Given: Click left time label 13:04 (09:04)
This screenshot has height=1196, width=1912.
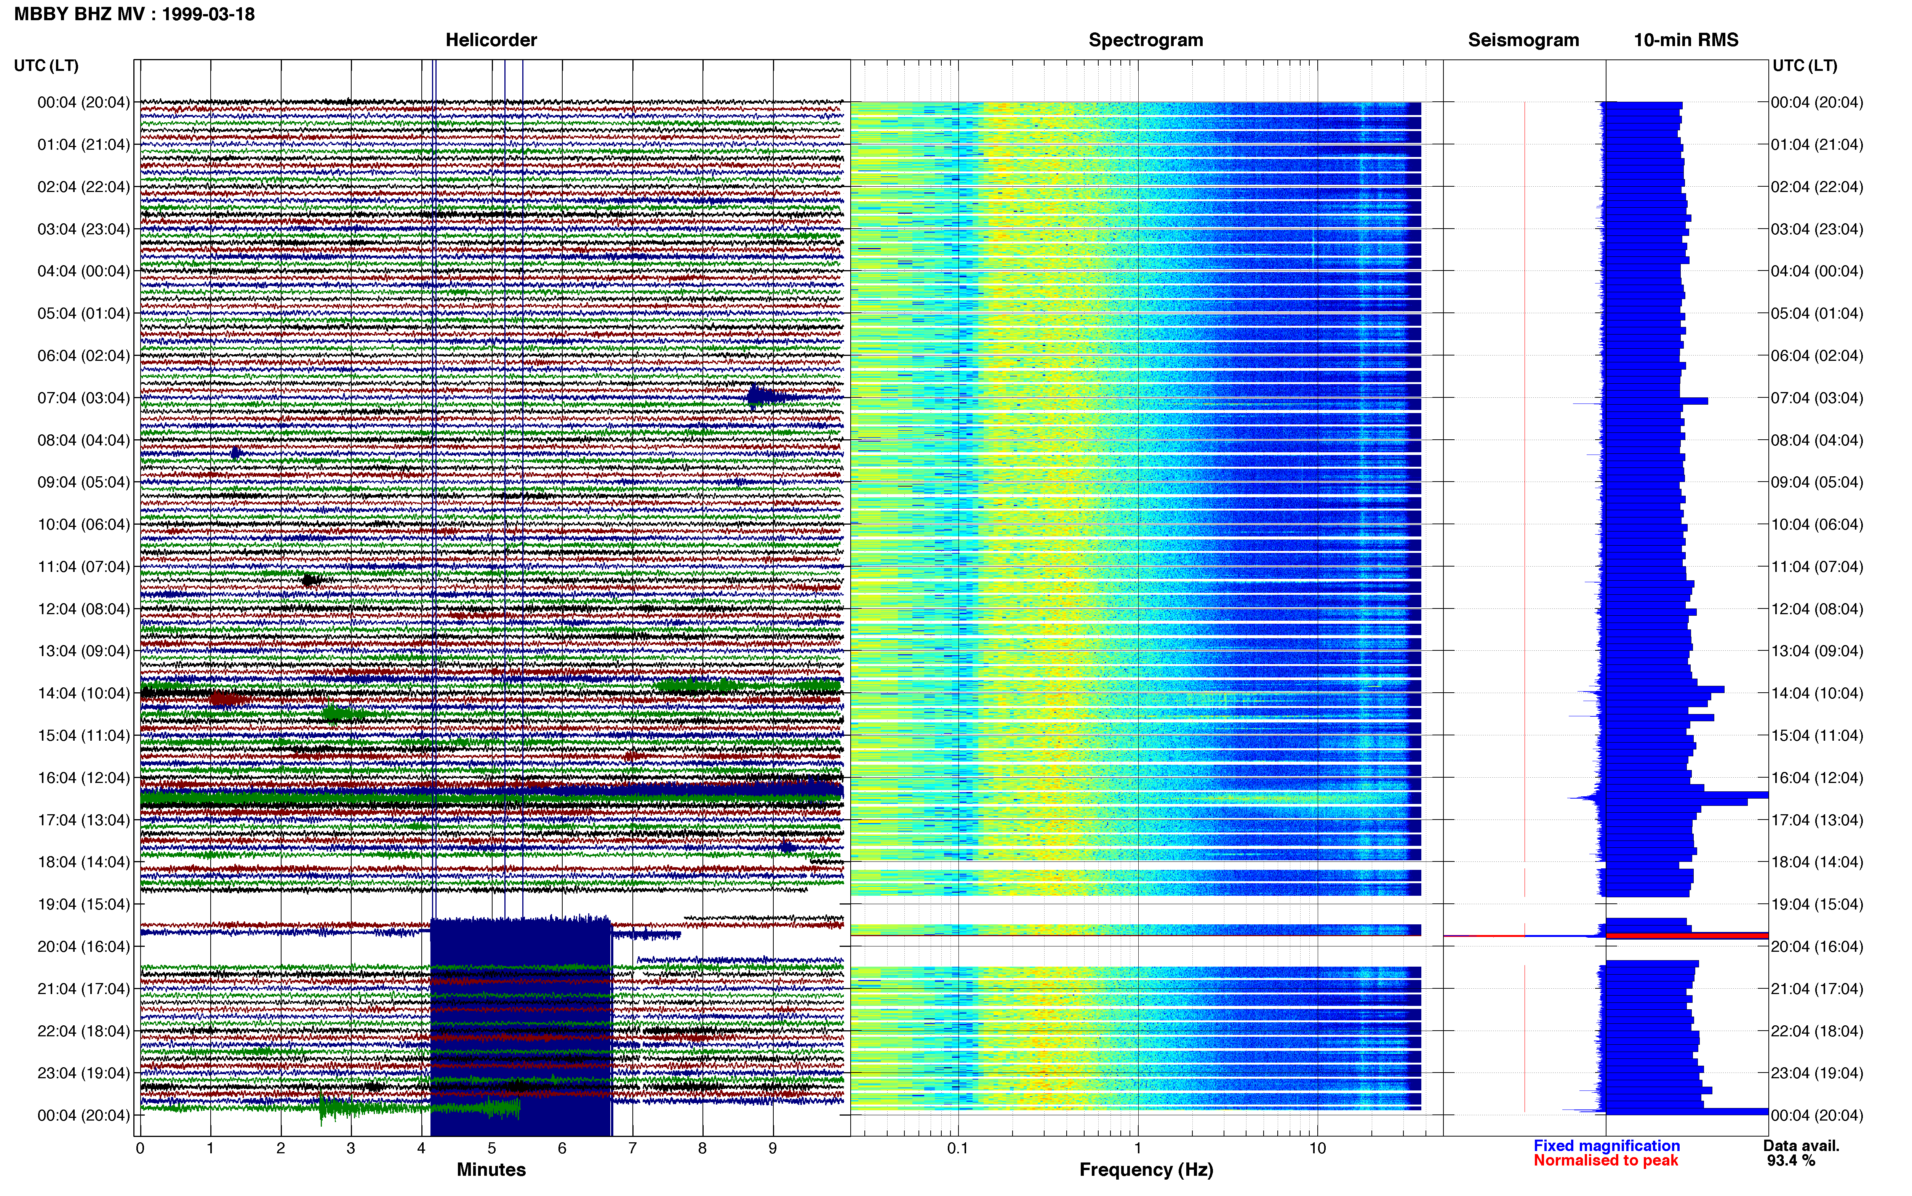Looking at the screenshot, I should pos(84,651).
